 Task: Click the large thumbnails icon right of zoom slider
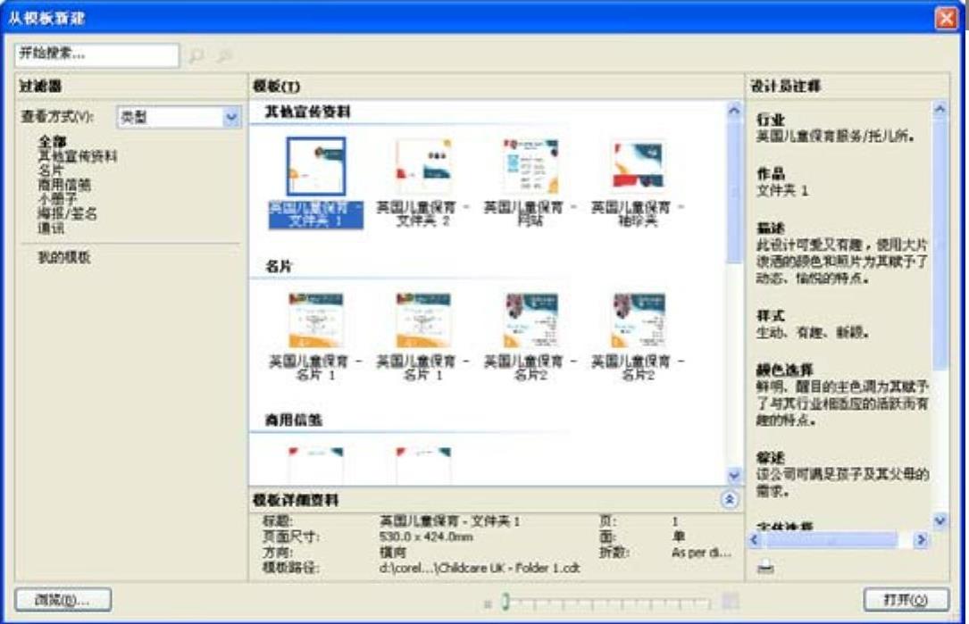click(731, 601)
